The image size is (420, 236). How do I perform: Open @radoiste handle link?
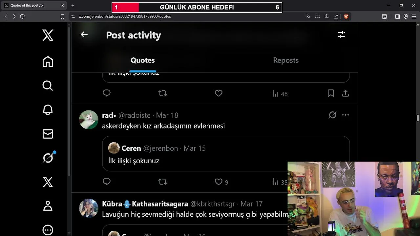coord(134,115)
